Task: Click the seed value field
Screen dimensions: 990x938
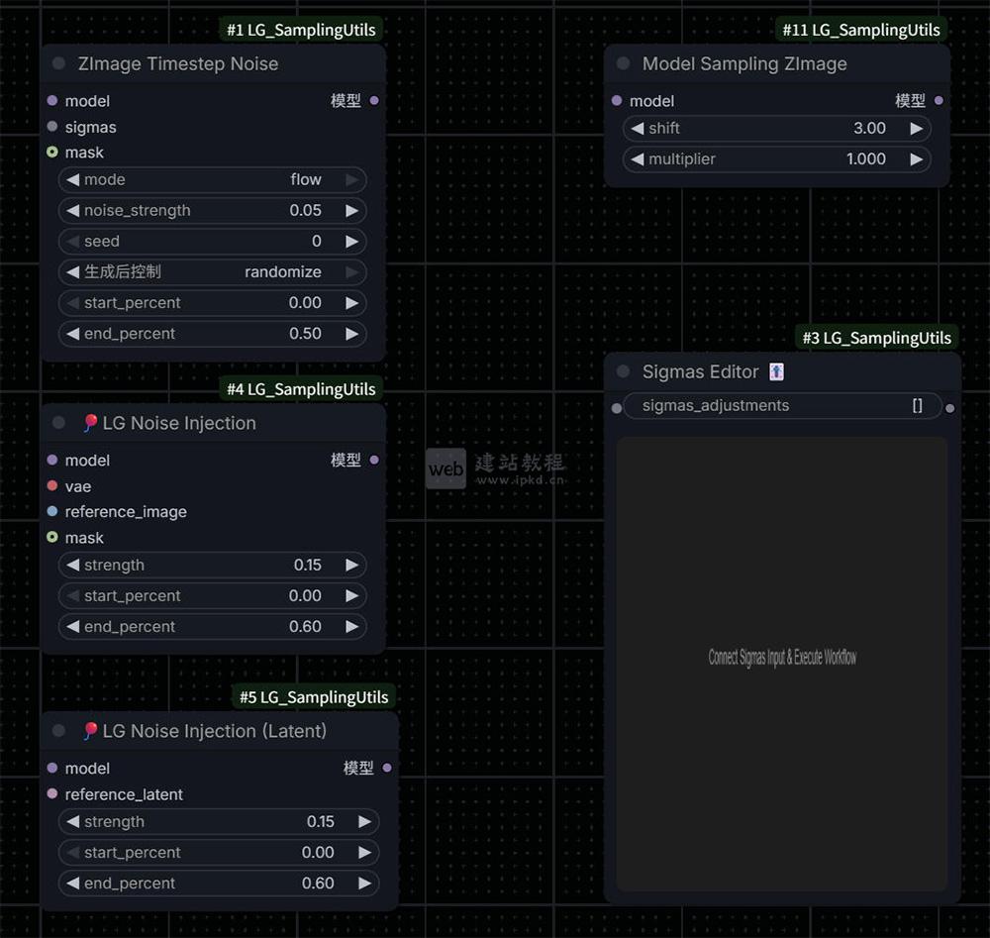Action: coord(212,242)
